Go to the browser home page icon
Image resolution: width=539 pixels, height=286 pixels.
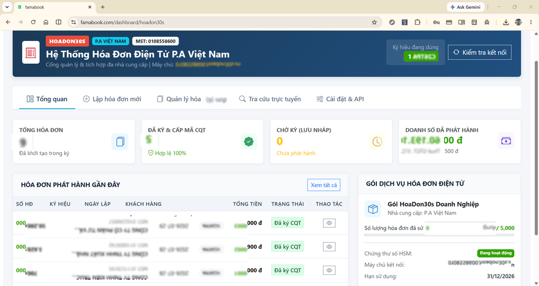(46, 22)
